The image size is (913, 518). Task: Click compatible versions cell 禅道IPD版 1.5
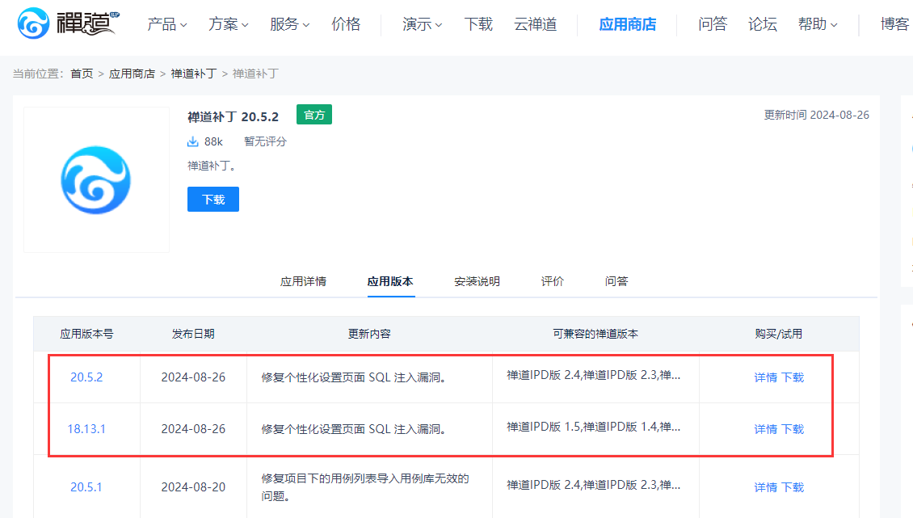593,427
